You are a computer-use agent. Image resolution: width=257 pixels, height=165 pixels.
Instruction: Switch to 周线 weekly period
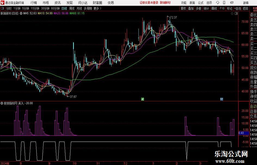72,8
